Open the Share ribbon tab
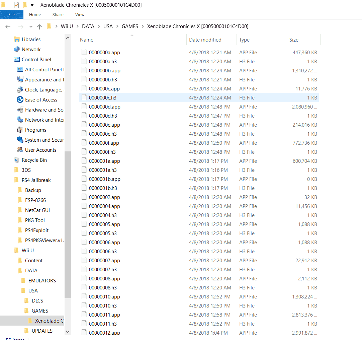This screenshot has width=362, height=340. pyautogui.click(x=58, y=14)
